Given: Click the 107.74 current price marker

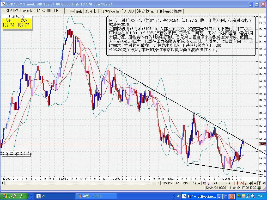Looking at the screenshot, I should [262, 144].
